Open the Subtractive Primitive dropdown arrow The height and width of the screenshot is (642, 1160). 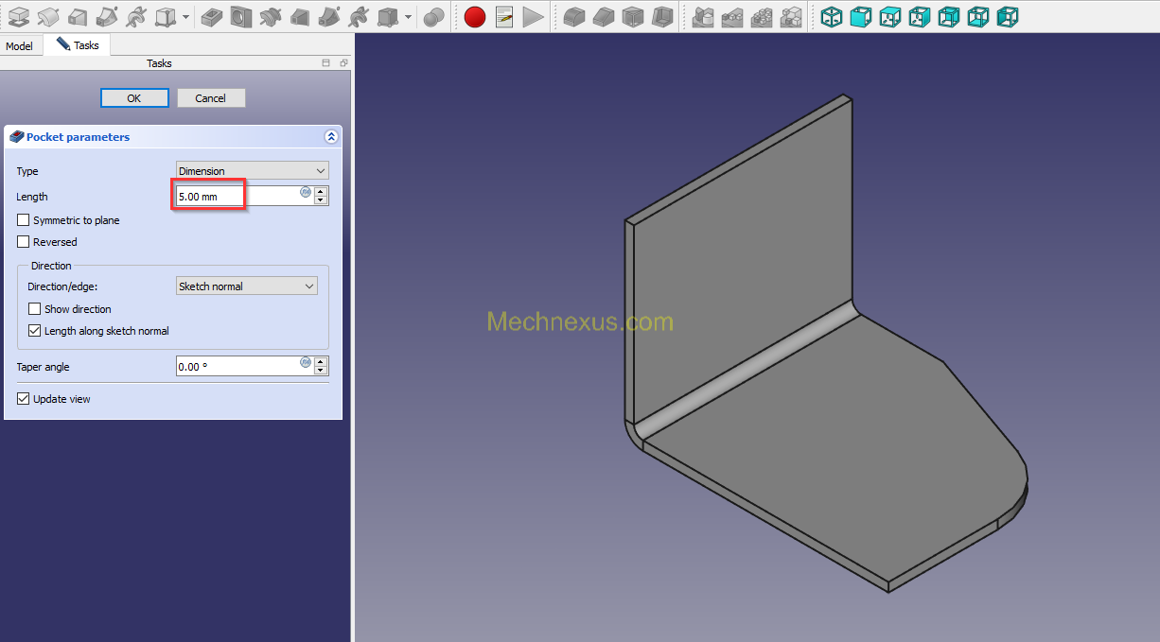point(408,17)
